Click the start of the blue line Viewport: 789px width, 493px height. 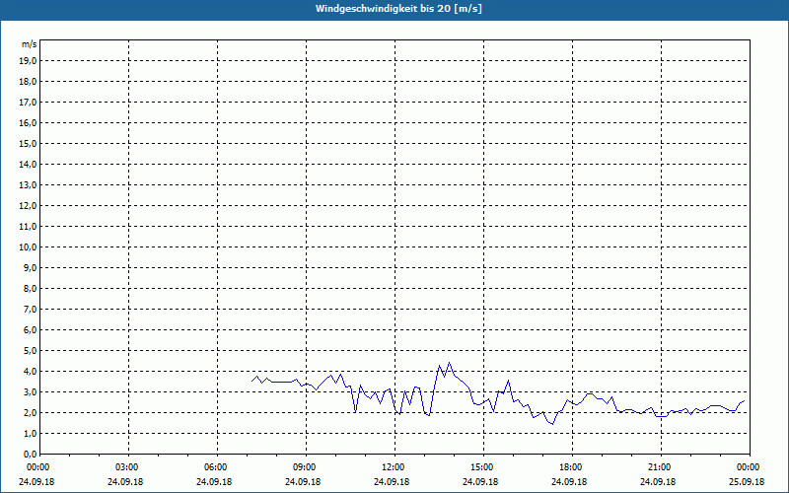click(252, 382)
